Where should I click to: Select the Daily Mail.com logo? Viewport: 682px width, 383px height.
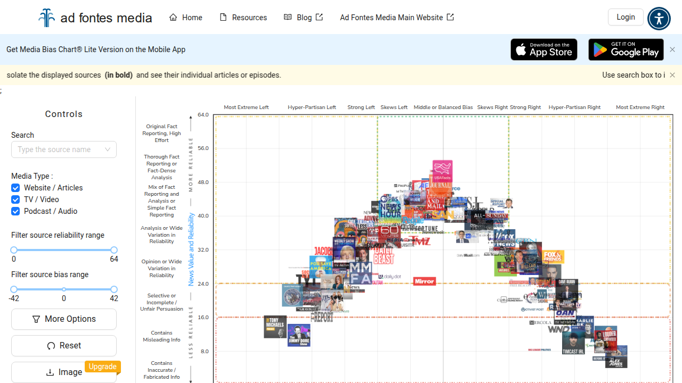(x=468, y=255)
